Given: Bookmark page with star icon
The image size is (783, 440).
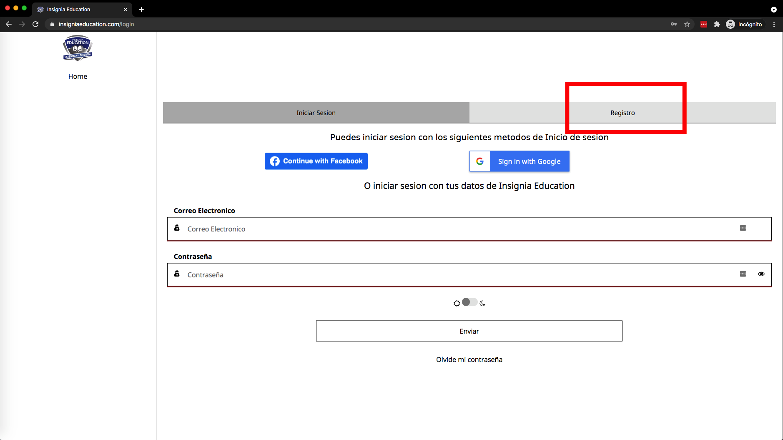Looking at the screenshot, I should tap(687, 24).
